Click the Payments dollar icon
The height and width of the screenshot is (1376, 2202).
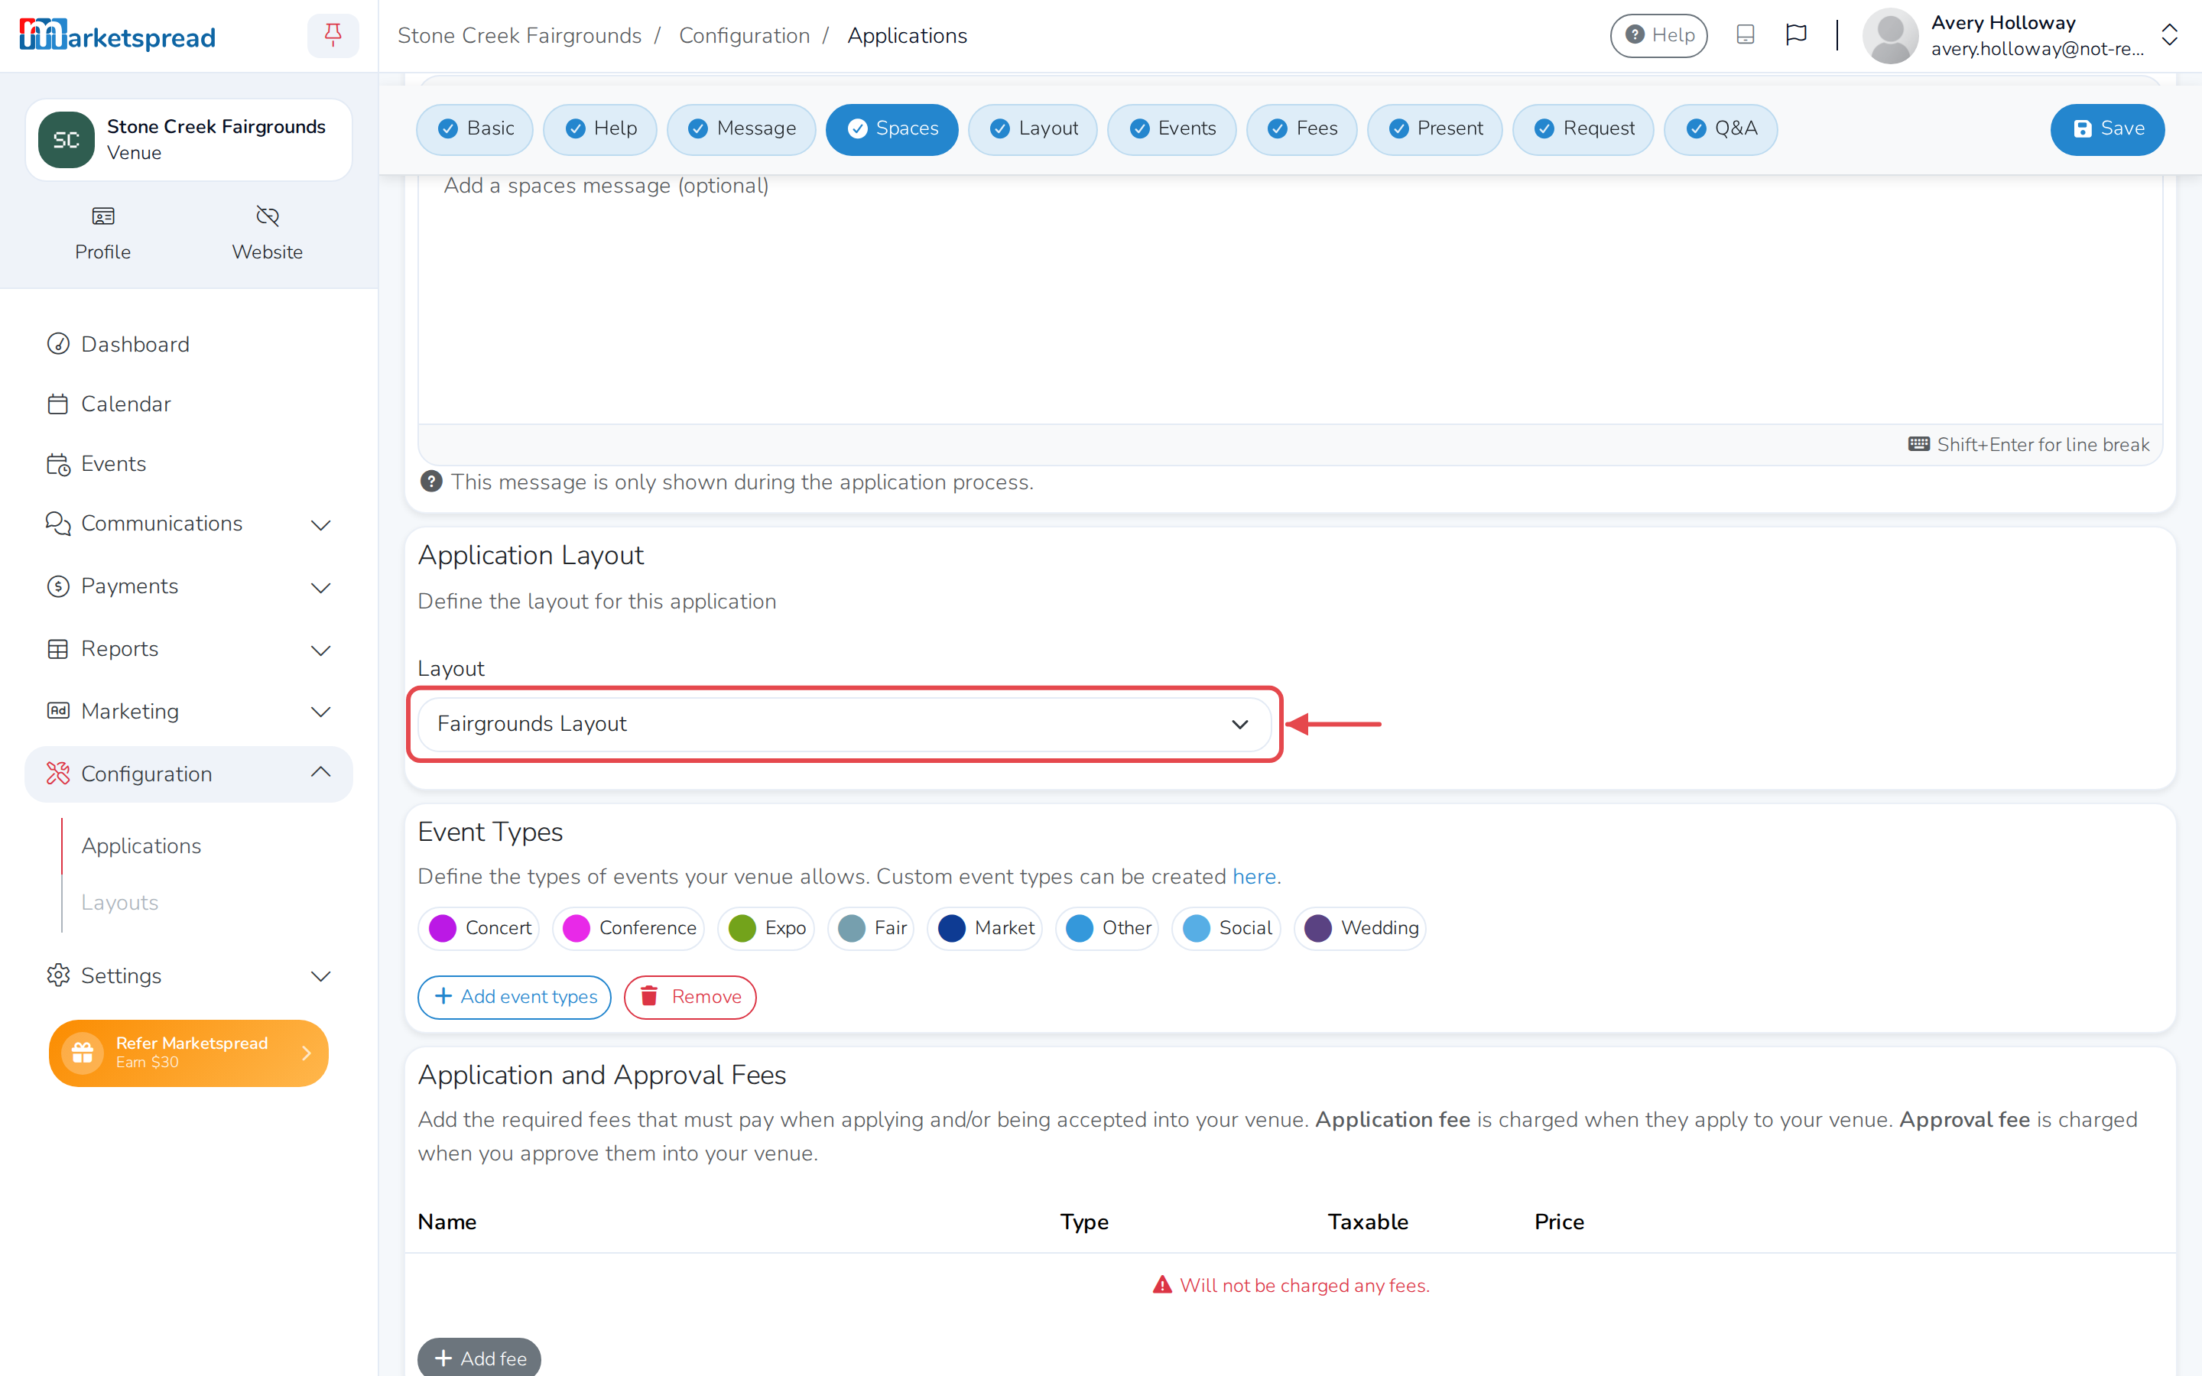[x=58, y=586]
